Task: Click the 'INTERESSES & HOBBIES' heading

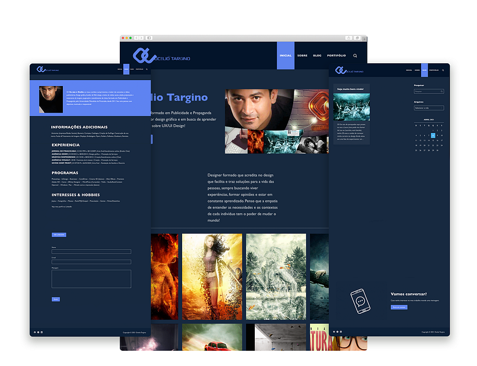Action: click(76, 195)
